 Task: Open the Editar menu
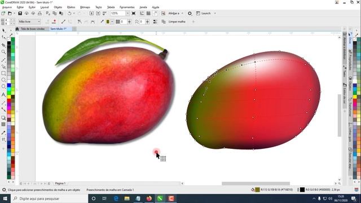pos(20,7)
